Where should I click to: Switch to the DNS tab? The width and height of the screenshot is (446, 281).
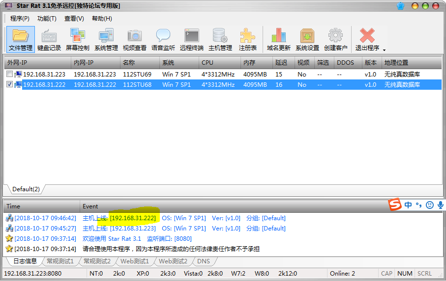[x=204, y=261]
